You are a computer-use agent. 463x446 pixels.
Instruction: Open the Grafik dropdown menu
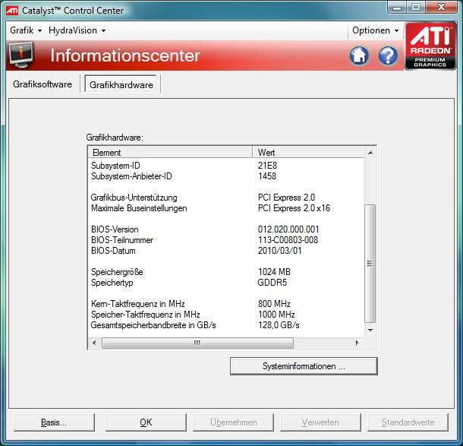(26, 30)
